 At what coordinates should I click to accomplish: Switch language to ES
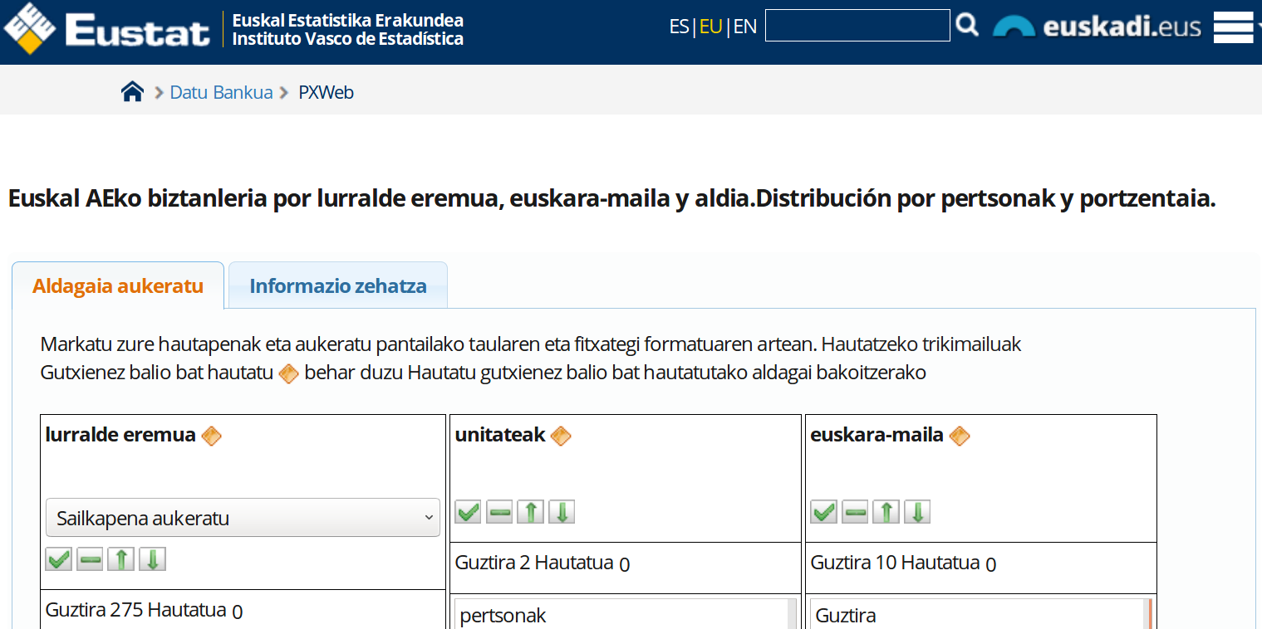pyautogui.click(x=679, y=27)
